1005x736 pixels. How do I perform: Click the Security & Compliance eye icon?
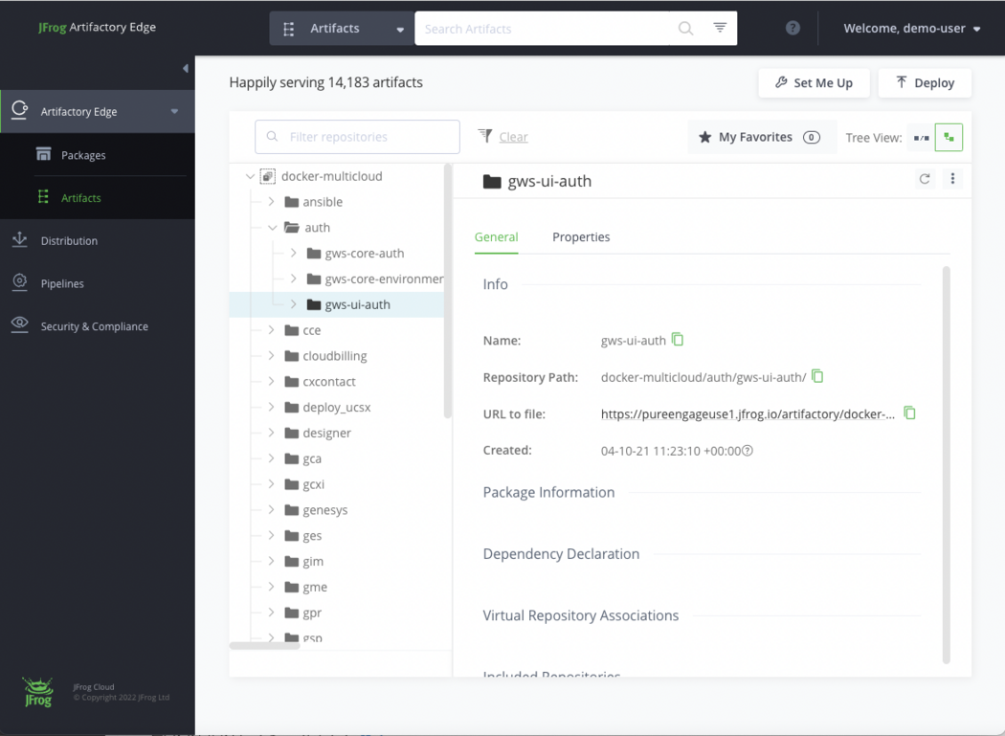pyautogui.click(x=20, y=324)
